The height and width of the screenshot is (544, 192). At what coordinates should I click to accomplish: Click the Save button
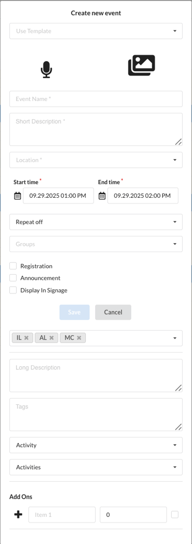tap(74, 312)
